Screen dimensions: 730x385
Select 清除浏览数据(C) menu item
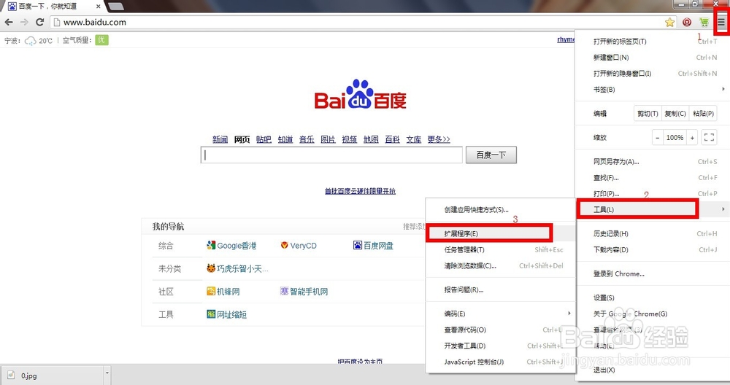coord(501,266)
